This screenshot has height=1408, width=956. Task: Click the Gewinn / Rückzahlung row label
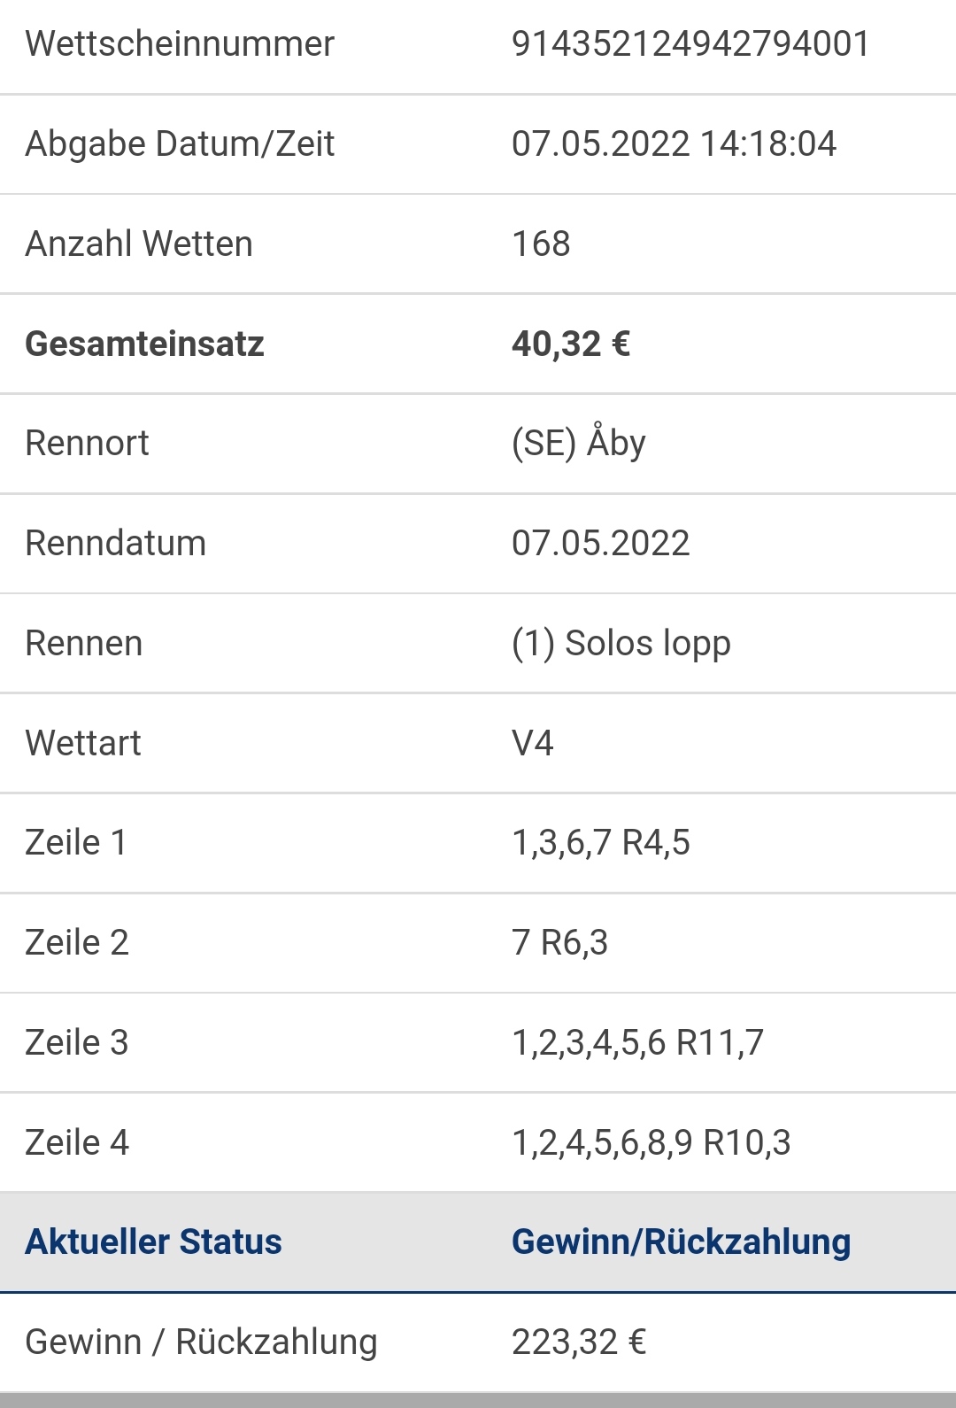pos(201,1342)
